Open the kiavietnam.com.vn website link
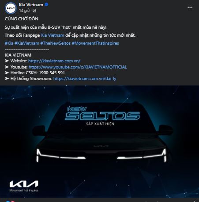199x202 pixels. (x=54, y=61)
